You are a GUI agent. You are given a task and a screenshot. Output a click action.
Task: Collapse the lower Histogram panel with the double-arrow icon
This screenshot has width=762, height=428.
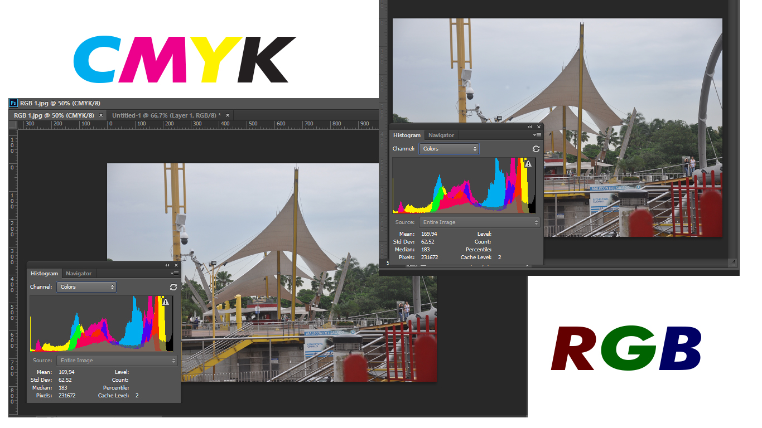pos(167,265)
